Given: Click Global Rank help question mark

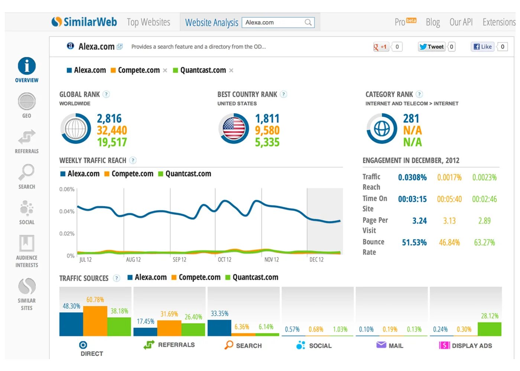Looking at the screenshot, I should (106, 94).
